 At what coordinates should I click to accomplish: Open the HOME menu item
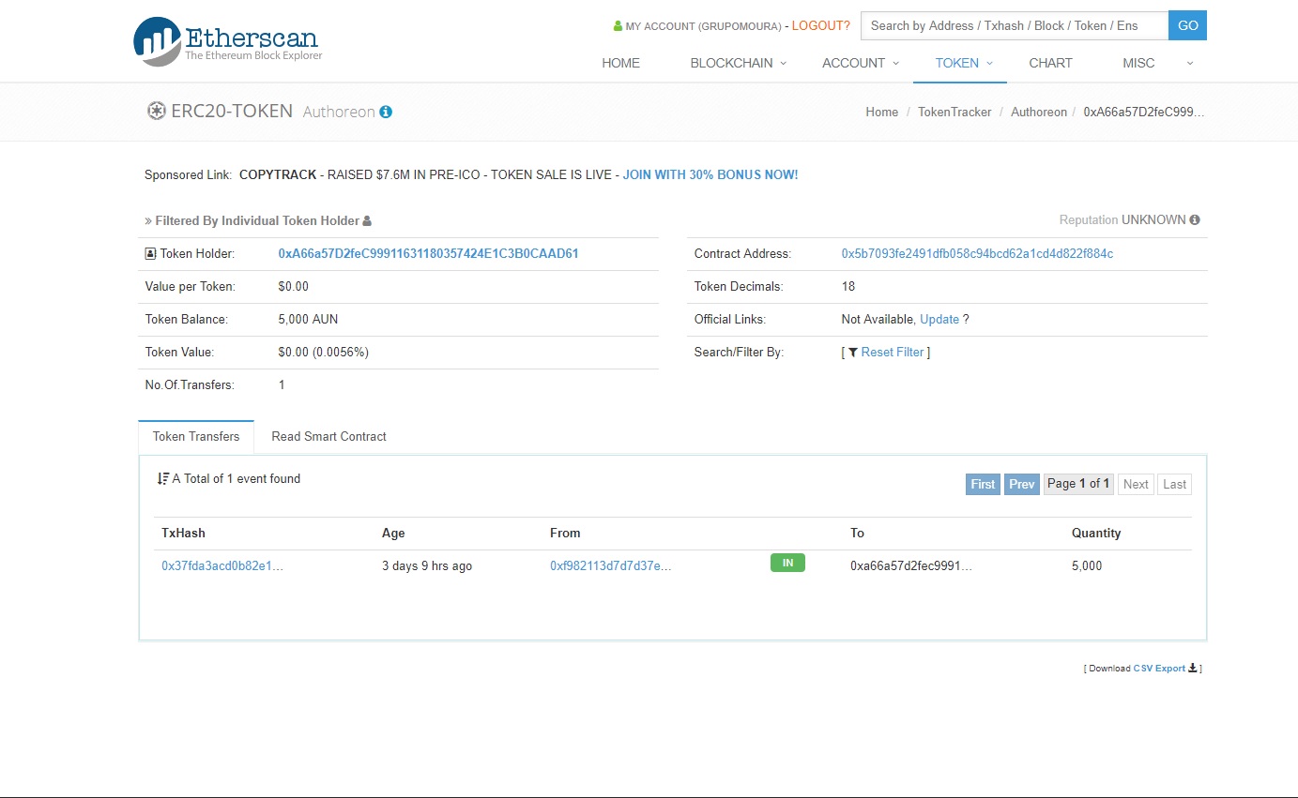coord(620,63)
